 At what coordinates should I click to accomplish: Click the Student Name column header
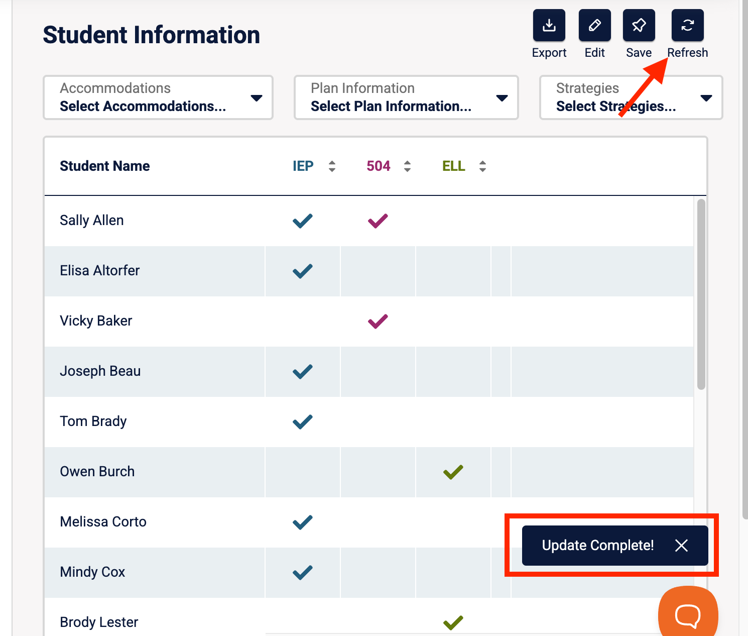(105, 166)
